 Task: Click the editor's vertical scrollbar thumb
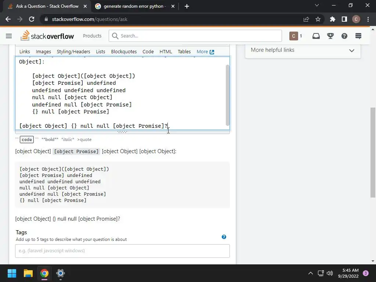pyautogui.click(x=227, y=95)
